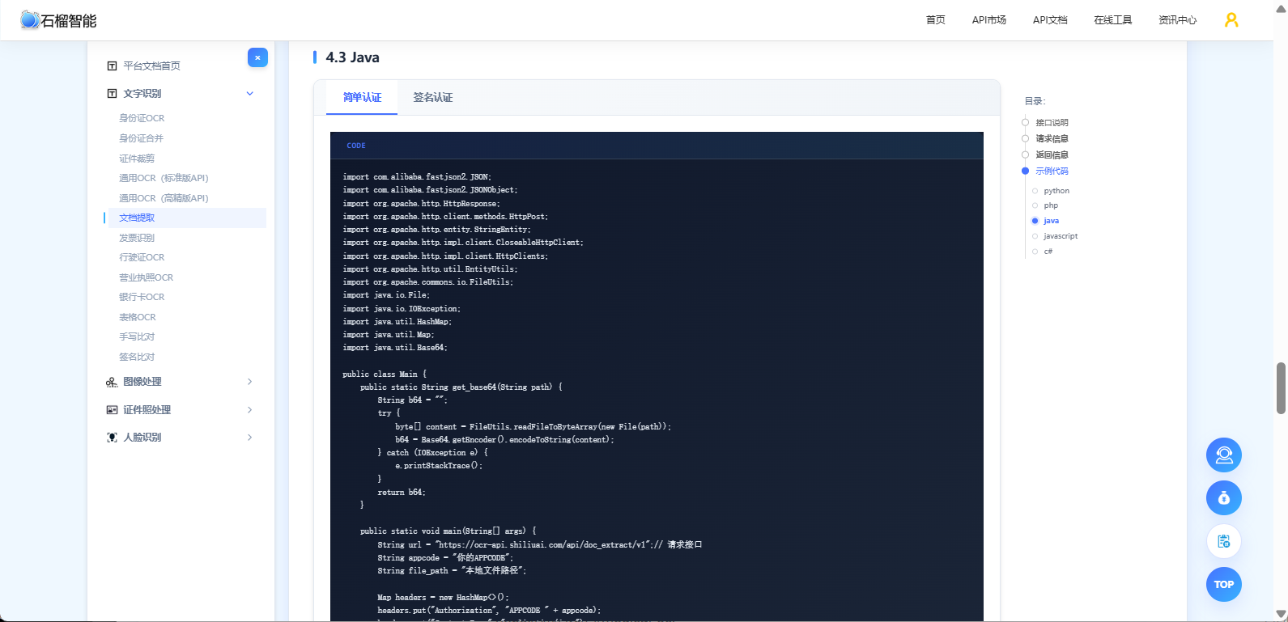
Task: Click the 石榴智能 logo icon
Action: coord(30,20)
